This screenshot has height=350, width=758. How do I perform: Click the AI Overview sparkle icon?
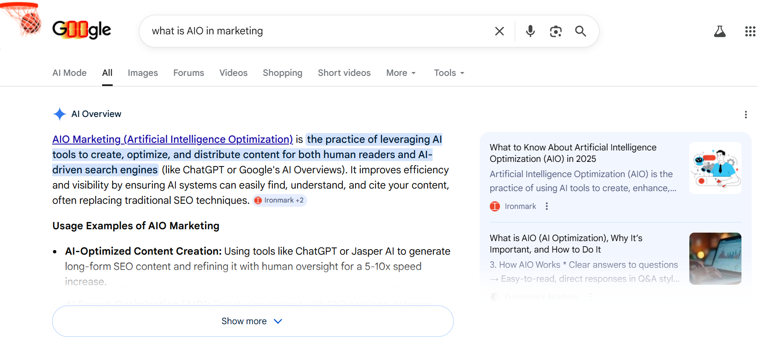60,114
